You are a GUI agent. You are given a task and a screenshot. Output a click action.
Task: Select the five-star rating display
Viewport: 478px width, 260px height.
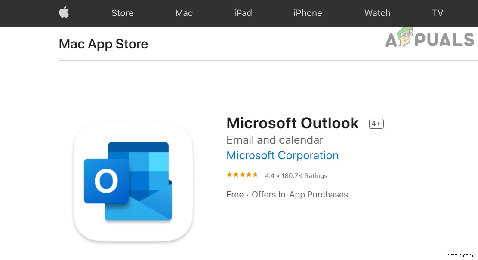click(x=242, y=175)
